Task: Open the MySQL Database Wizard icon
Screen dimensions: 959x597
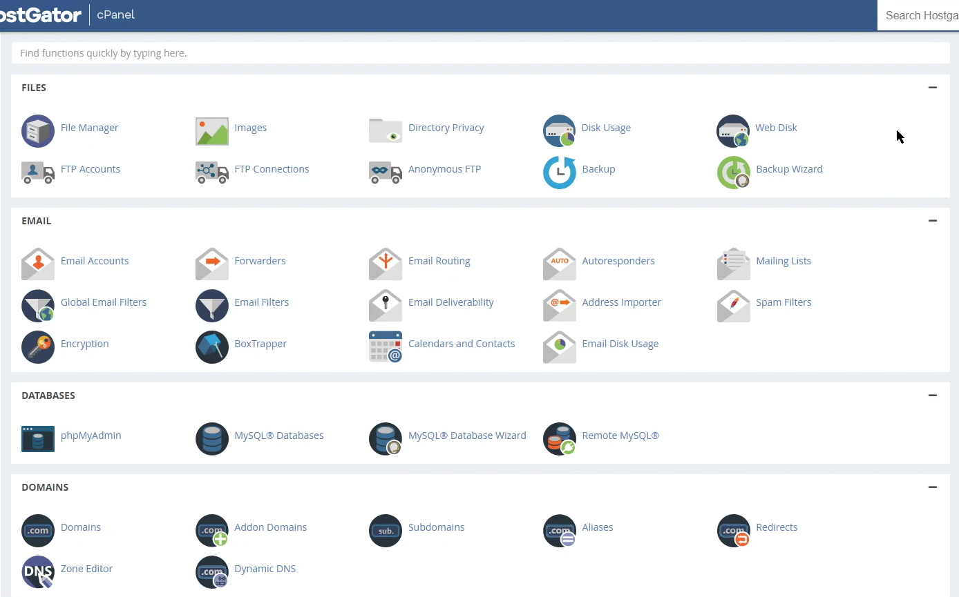Action: point(386,439)
